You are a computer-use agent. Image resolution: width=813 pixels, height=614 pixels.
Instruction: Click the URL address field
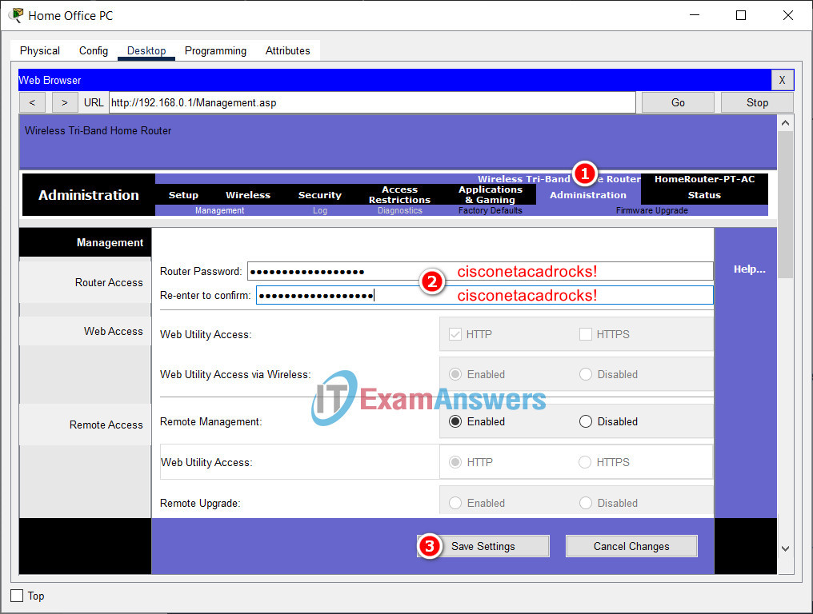point(372,102)
